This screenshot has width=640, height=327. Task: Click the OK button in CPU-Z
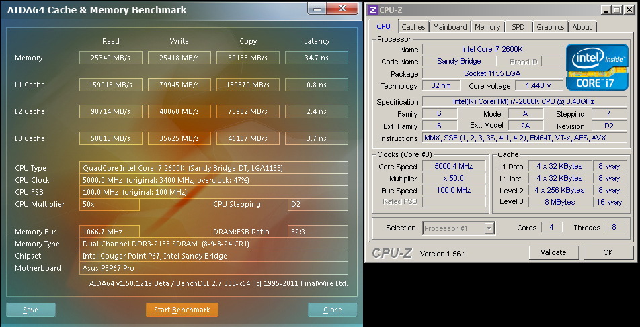click(608, 252)
